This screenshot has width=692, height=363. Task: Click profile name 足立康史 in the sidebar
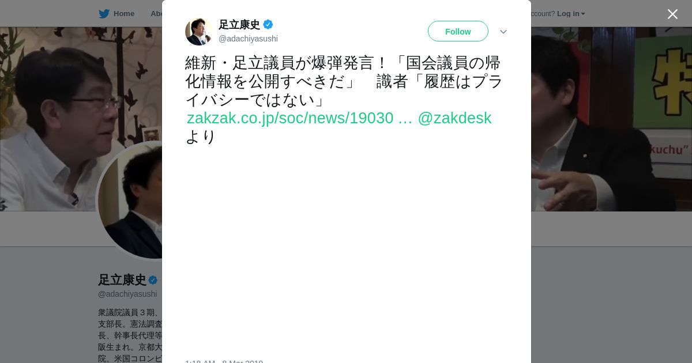click(122, 280)
